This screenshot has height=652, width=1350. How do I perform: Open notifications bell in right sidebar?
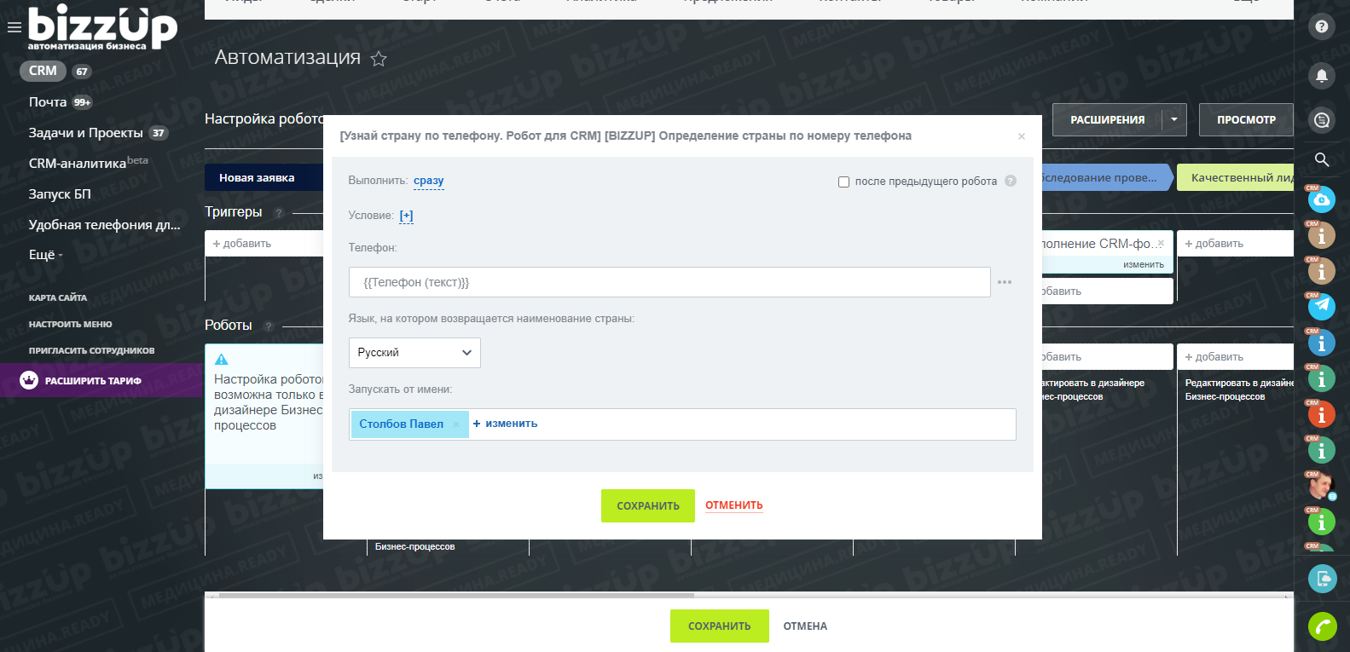click(1321, 76)
